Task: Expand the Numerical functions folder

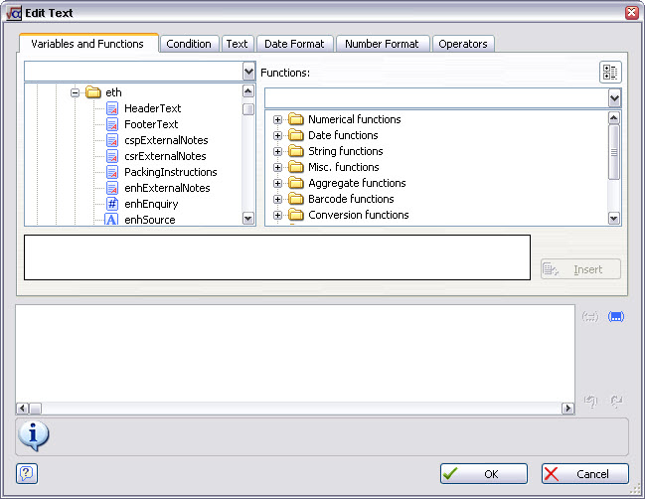Action: pos(277,119)
